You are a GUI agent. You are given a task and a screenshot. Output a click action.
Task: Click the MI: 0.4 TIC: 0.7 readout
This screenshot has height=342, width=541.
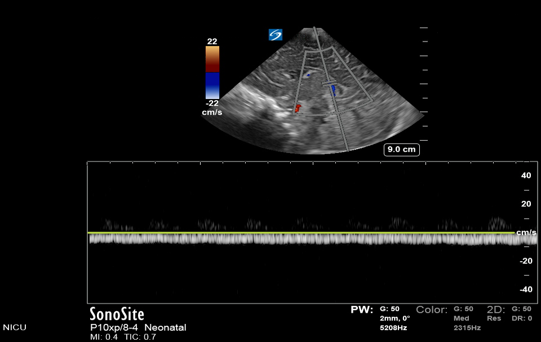[123, 337]
